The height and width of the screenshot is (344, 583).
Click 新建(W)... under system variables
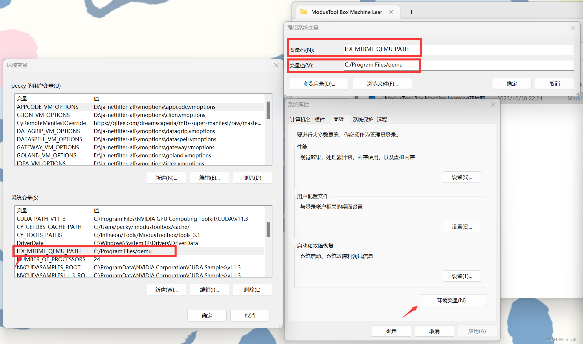coord(166,290)
